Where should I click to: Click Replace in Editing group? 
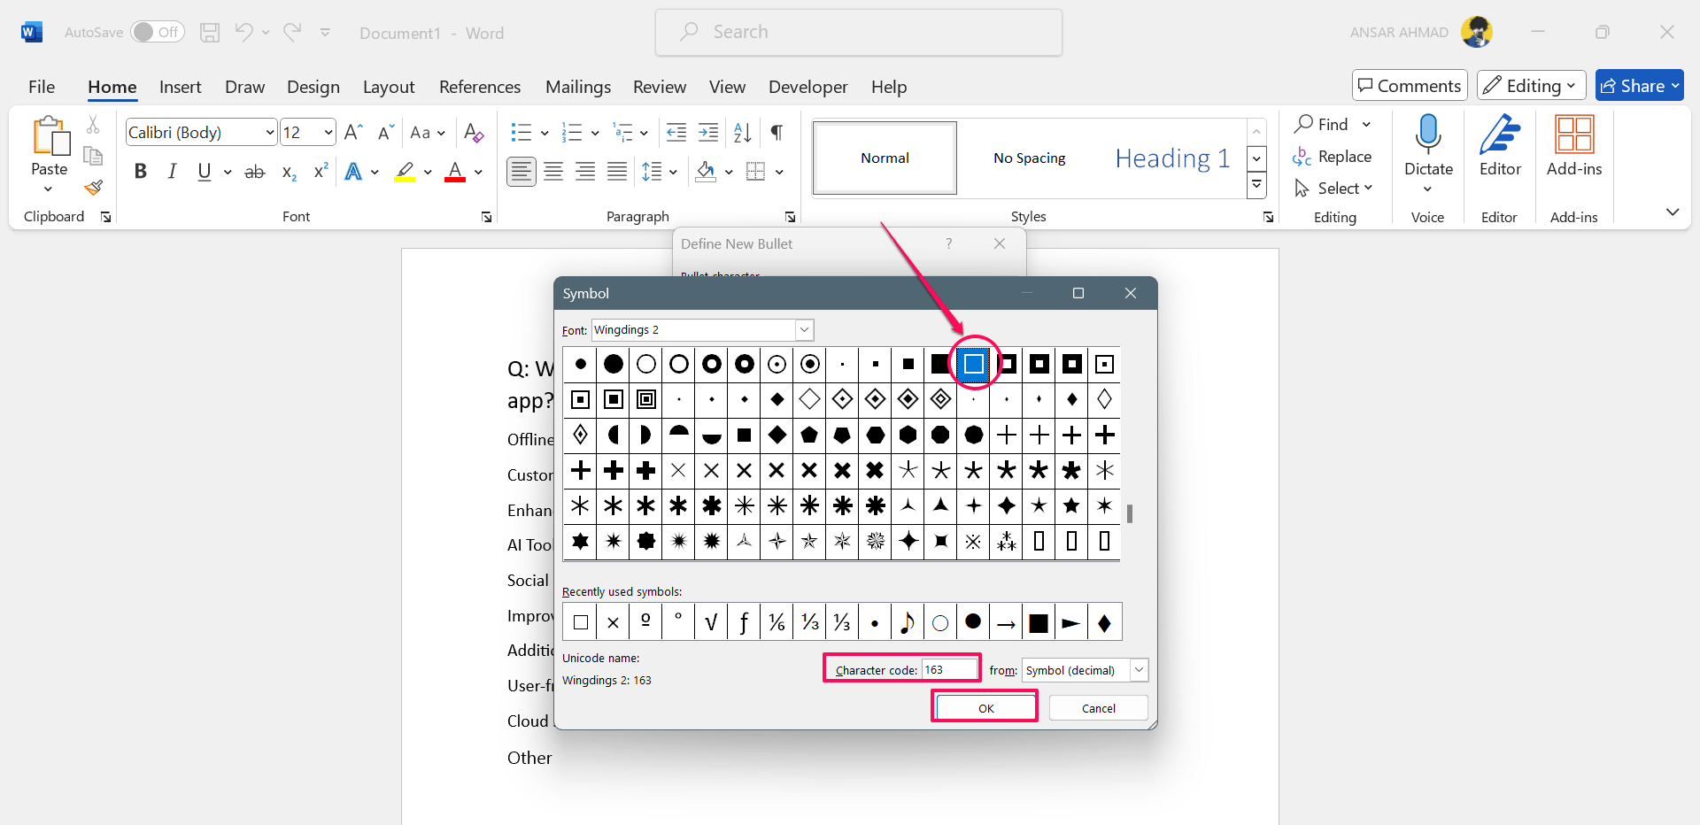click(1333, 157)
